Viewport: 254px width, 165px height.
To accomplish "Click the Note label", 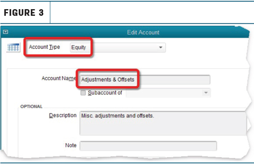I will click(71, 145).
